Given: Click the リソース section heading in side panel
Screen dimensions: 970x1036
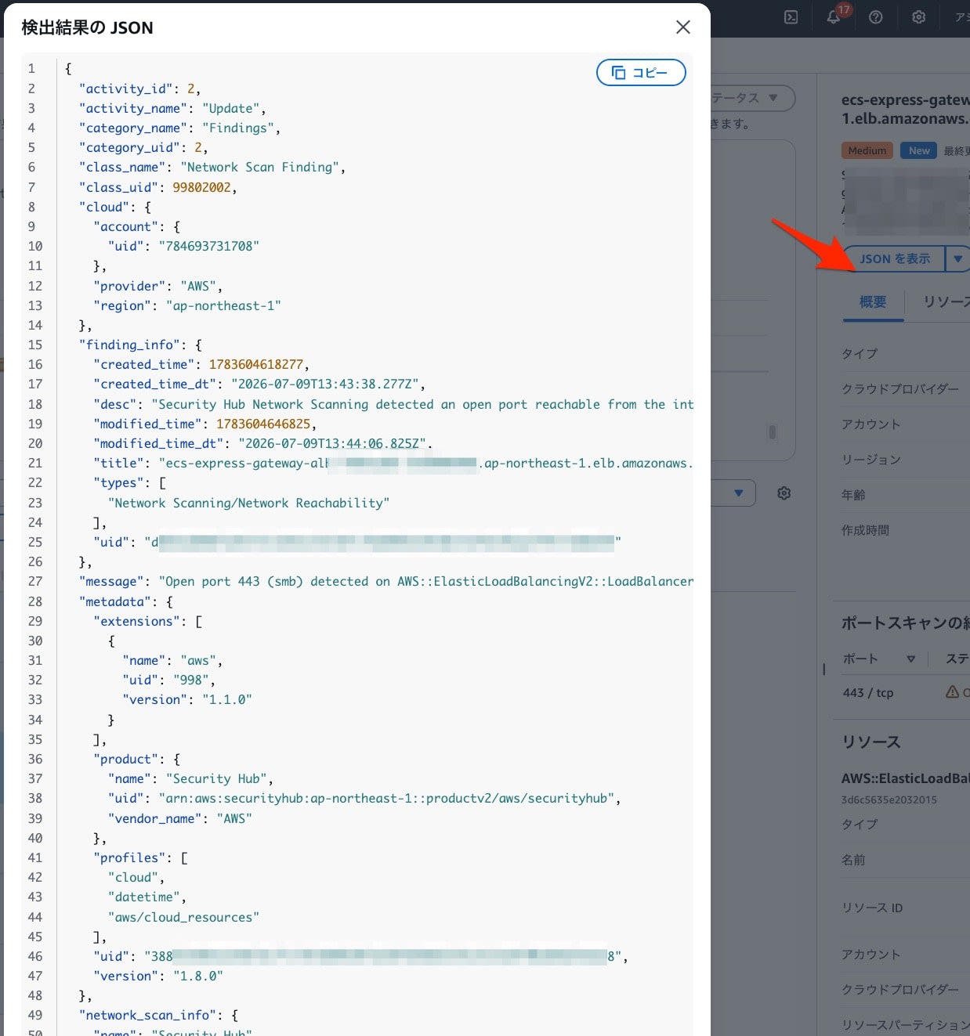Looking at the screenshot, I should tap(871, 742).
